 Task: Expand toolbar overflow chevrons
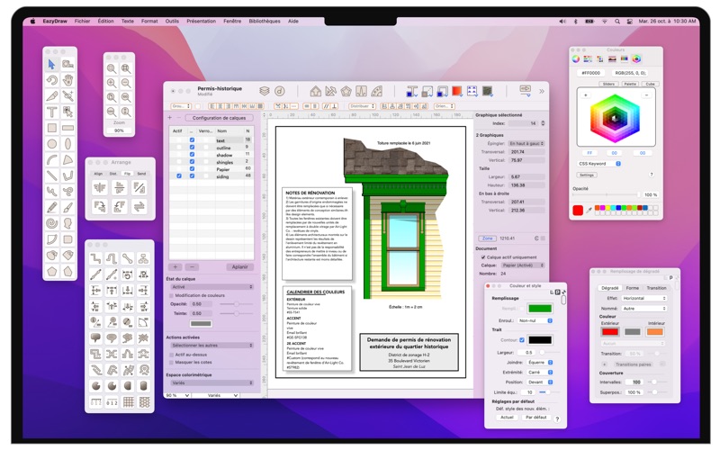point(542,92)
